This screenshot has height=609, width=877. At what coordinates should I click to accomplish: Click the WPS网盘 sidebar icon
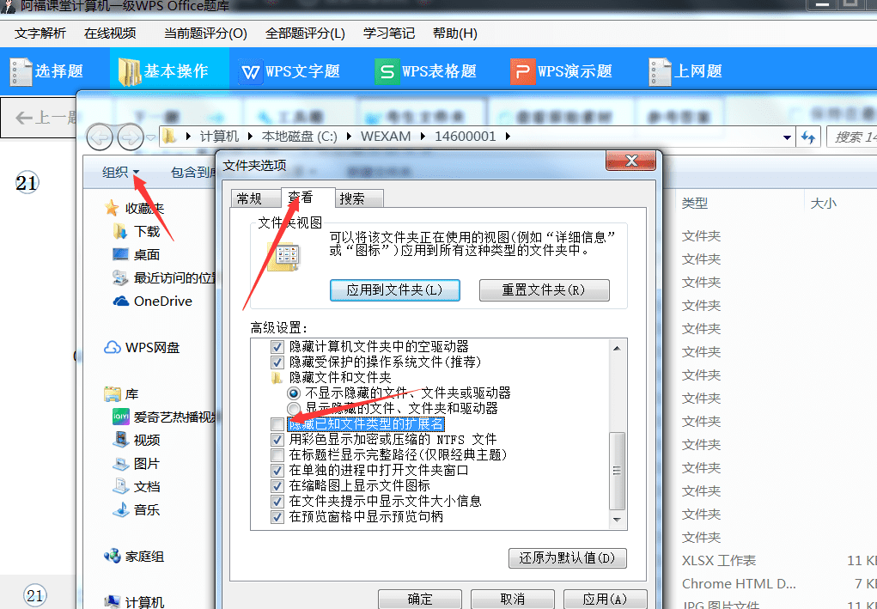(x=113, y=347)
